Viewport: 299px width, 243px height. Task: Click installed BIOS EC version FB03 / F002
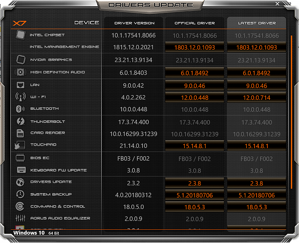pos(133,159)
